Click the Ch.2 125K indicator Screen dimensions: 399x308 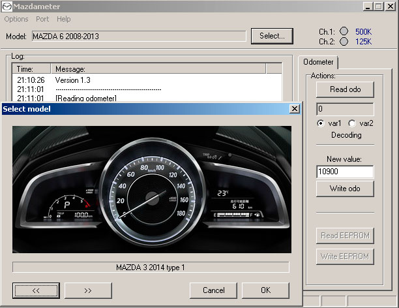click(344, 42)
